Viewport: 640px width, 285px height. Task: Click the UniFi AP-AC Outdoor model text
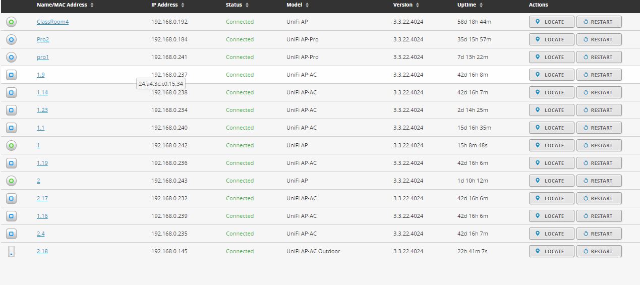pos(313,252)
